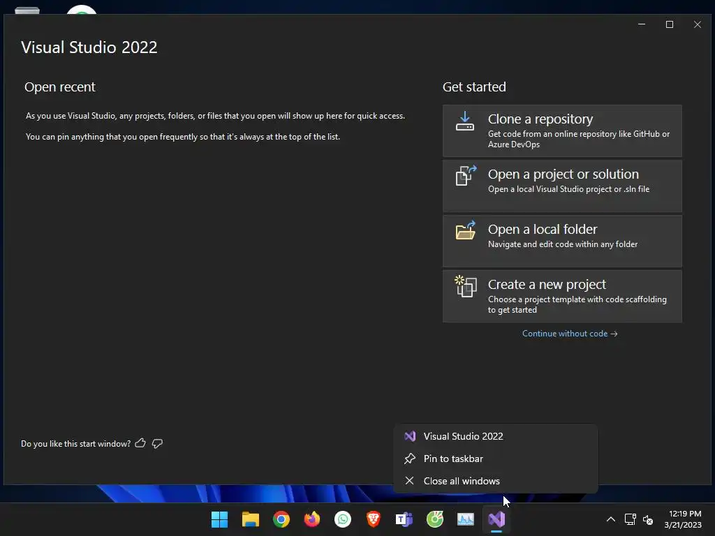
Task: Maximize the Visual Studio start window
Action: pyautogui.click(x=670, y=24)
